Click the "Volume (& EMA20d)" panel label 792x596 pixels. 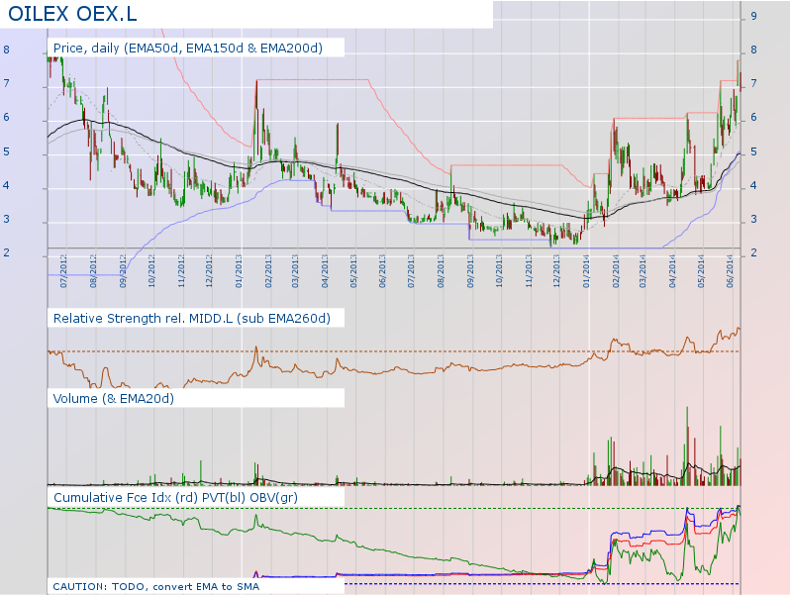pos(114,399)
